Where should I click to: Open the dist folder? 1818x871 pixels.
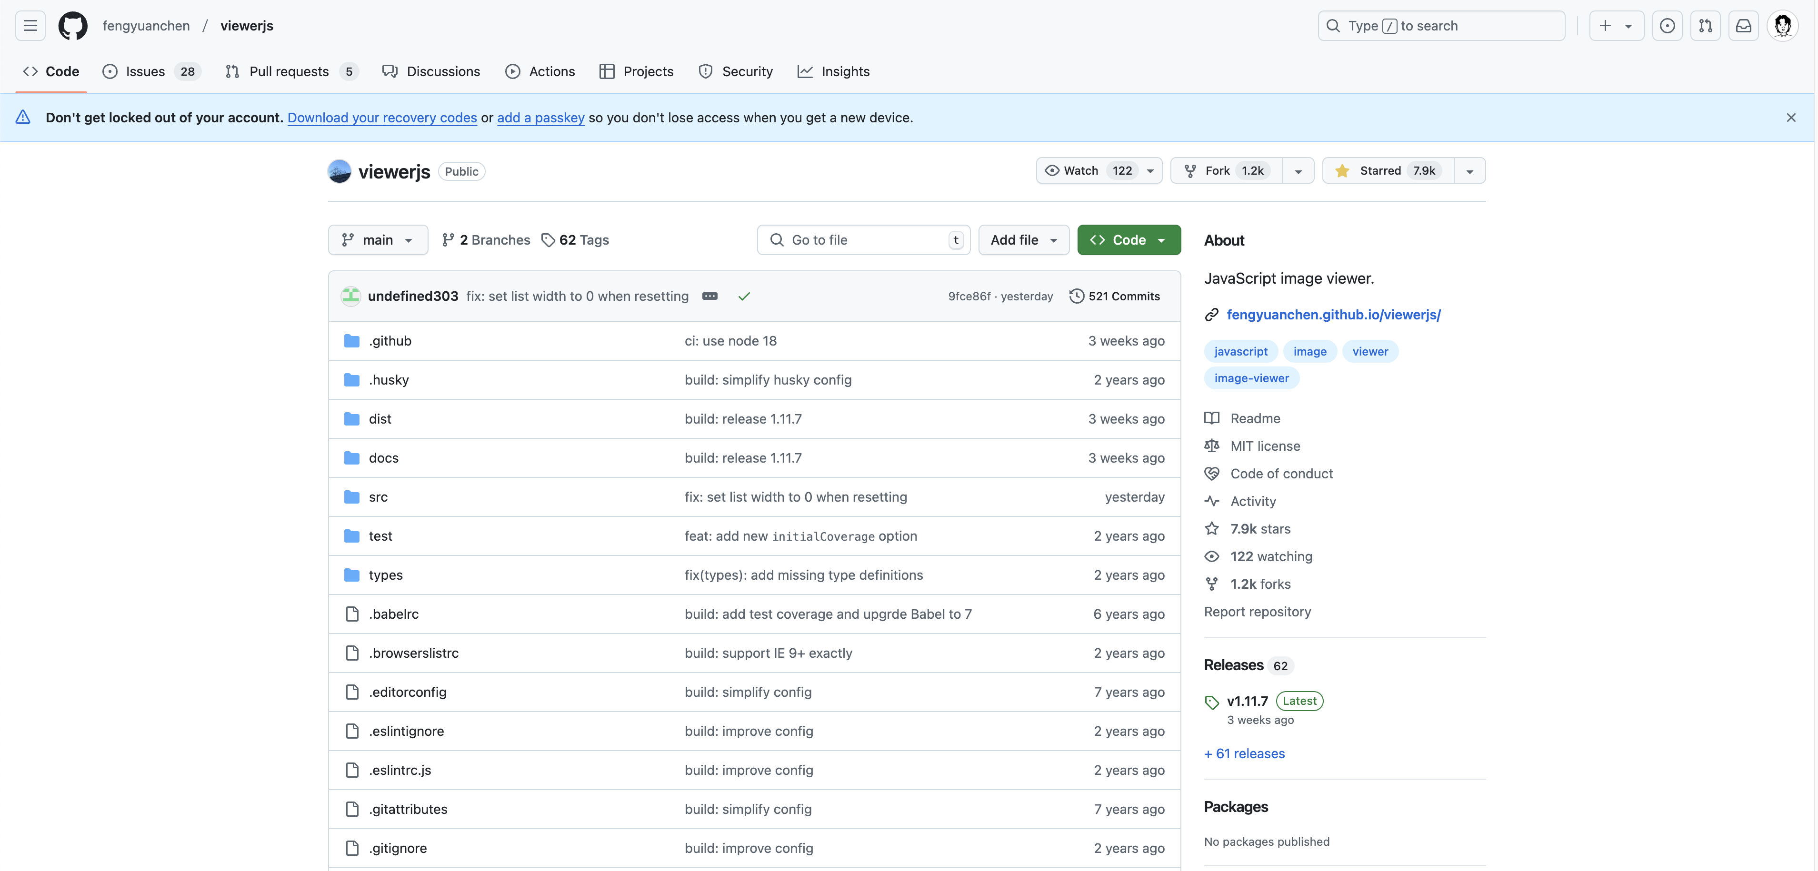[x=380, y=419]
